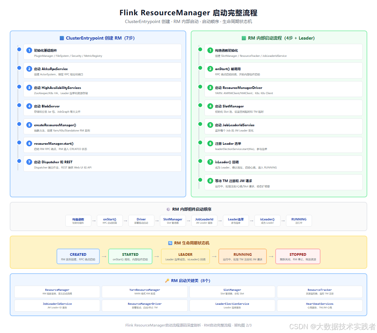377x333 pixels.
Task: Select the SlotManager box in startup order
Action: click(x=173, y=221)
